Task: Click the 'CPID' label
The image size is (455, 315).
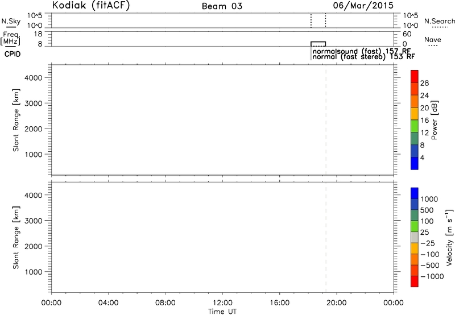Action: (x=13, y=54)
